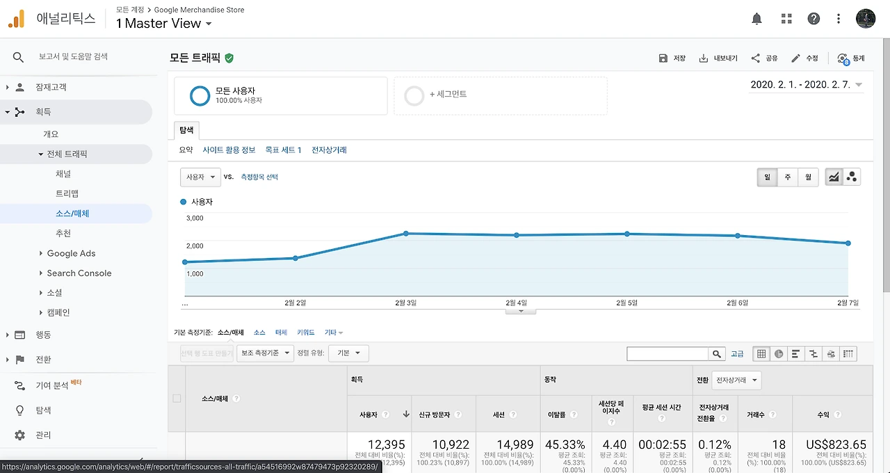Click the green verified shield icon
This screenshot has height=473, width=890.
229,58
